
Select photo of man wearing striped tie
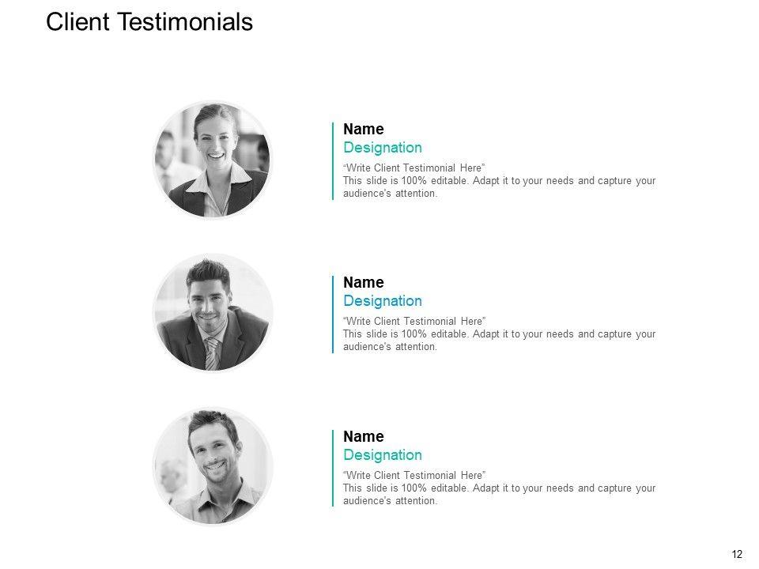click(212, 313)
